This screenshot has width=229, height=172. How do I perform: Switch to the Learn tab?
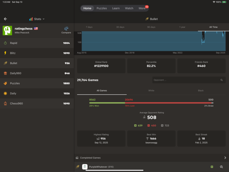116,8
